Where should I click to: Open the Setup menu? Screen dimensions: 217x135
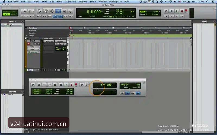coord(93,2)
